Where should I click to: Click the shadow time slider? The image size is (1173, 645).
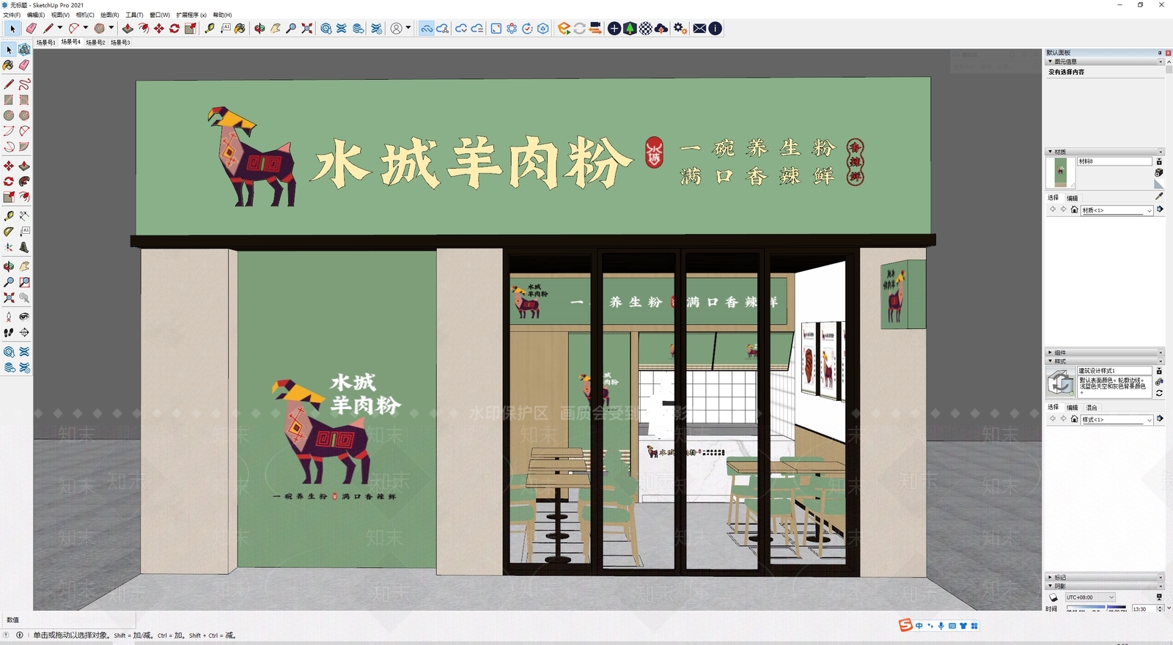1097,607
